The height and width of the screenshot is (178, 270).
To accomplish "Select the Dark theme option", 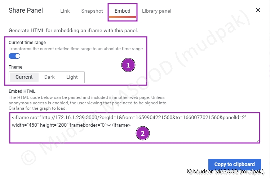I will 49,77.
